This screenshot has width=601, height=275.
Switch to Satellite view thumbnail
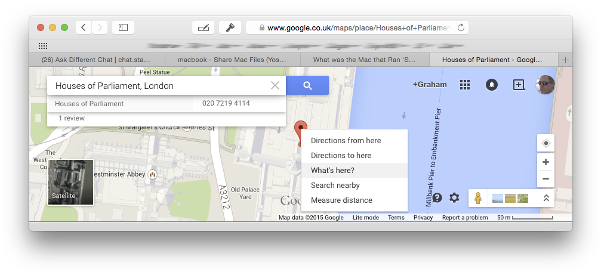click(x=70, y=183)
